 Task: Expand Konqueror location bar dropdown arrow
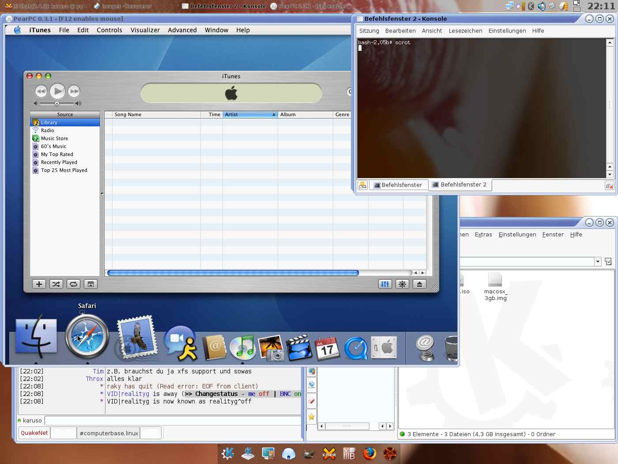click(598, 262)
